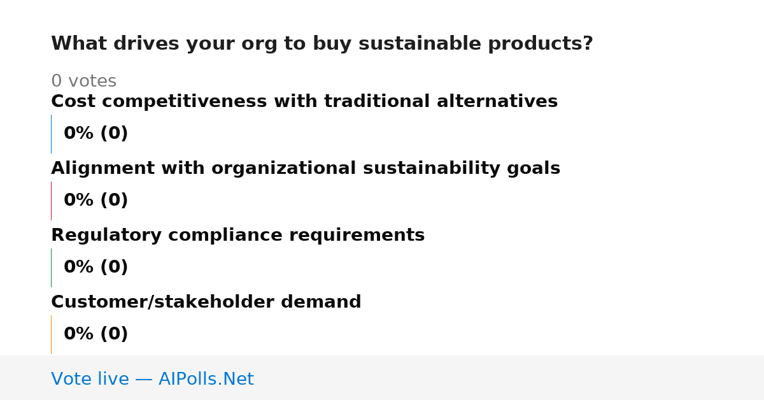764x400 pixels.
Task: Click the '0 votes' total counter
Action: pos(83,82)
